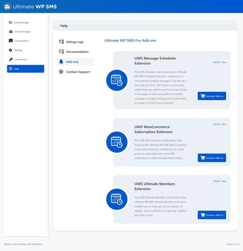Viewport: 243px width, 251px height.
Task: Click the WooCommerce Subscription $29.00 / Year price
Action: click(x=220, y=124)
